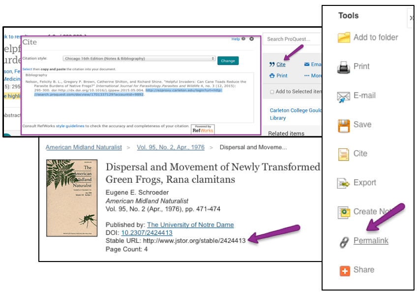Open Help link in Cite dialog
This screenshot has width=417, height=293.
[x=236, y=39]
